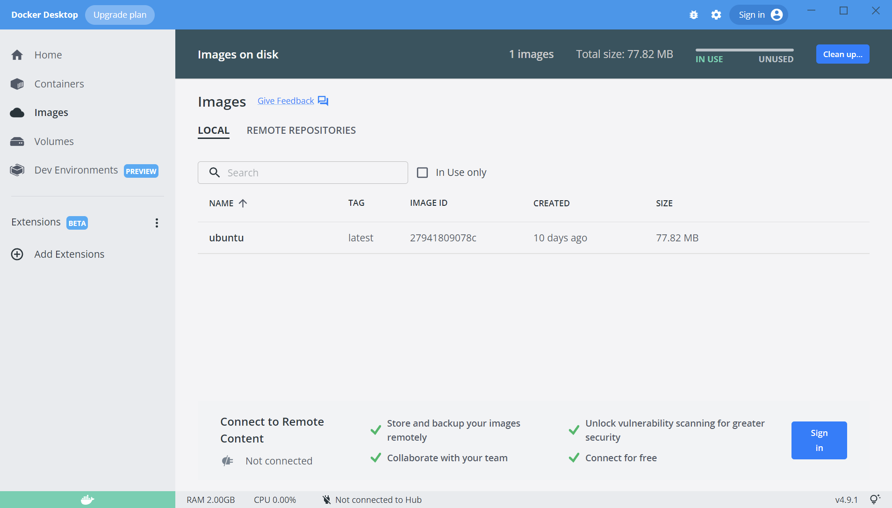Screen dimensions: 892x508
Task: Select the Volumes drive icon
Action: point(17,142)
